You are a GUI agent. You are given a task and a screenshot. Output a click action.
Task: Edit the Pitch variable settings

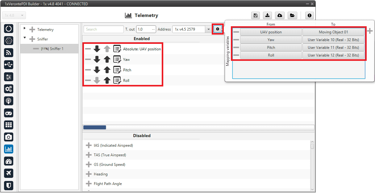pos(117,70)
